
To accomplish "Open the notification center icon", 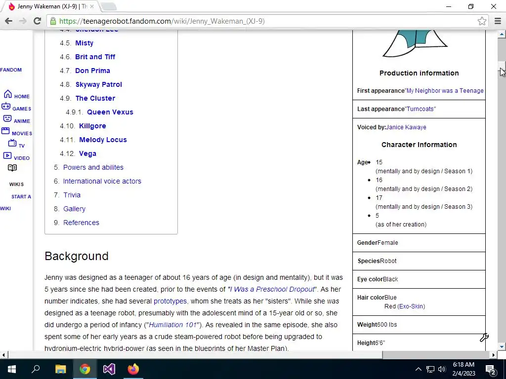I will click(491, 370).
